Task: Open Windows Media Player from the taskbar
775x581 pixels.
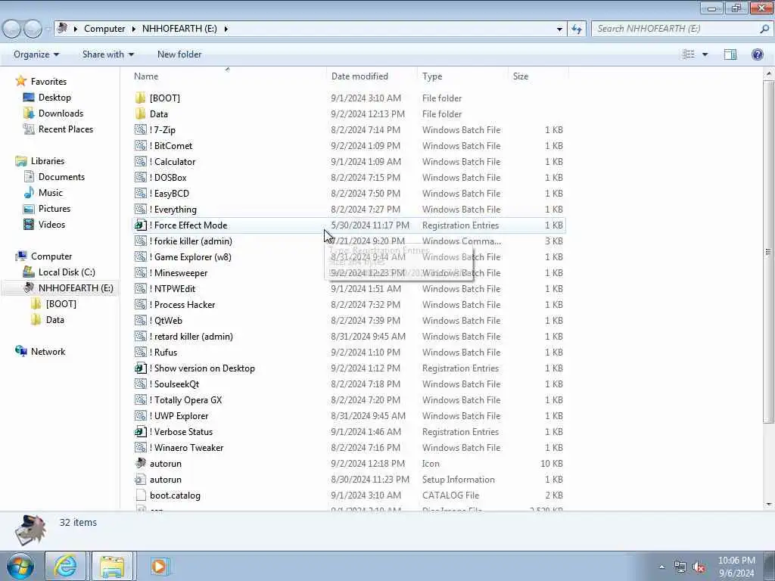Action: (159, 566)
